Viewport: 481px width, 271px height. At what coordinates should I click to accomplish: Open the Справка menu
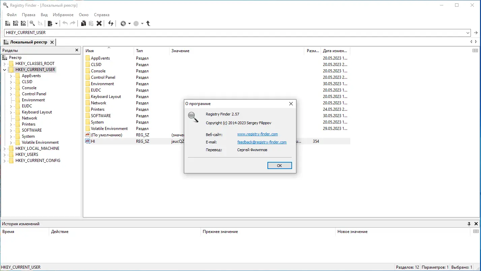[102, 15]
